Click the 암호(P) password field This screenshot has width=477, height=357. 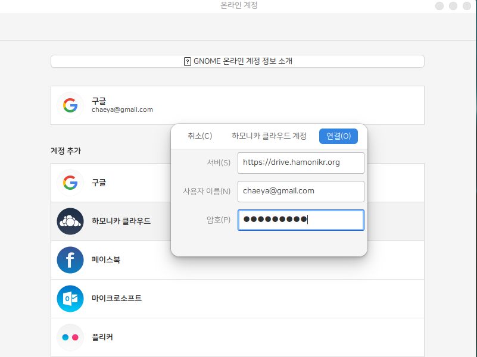pos(300,220)
